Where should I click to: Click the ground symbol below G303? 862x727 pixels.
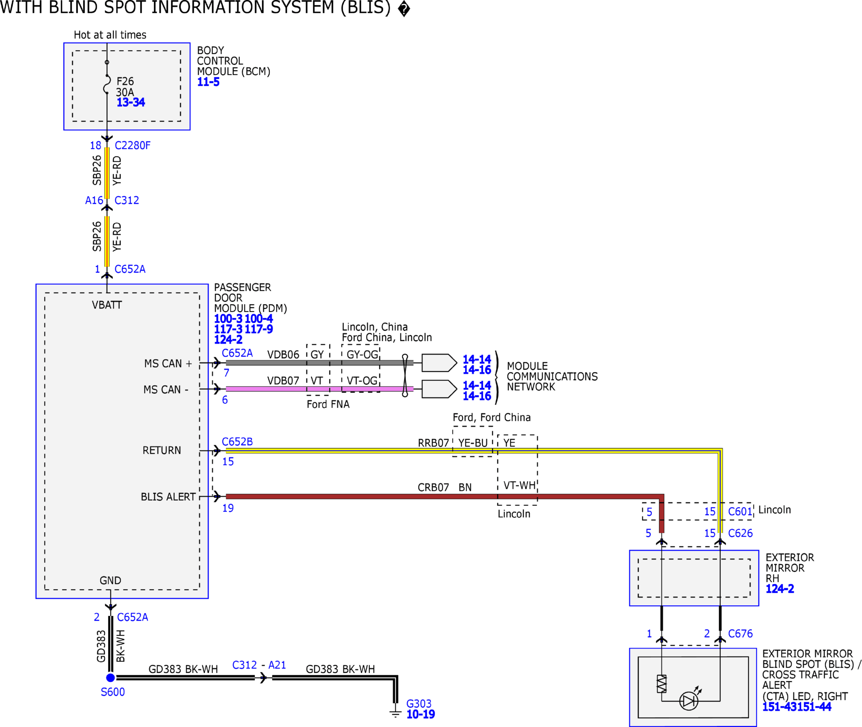395,713
